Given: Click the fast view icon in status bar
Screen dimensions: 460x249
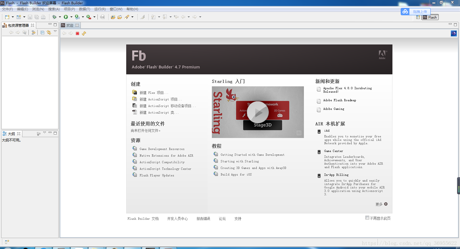Looking at the screenshot, I should (7, 242).
